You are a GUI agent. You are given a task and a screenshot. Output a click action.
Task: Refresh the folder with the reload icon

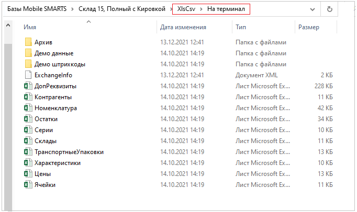[329, 9]
